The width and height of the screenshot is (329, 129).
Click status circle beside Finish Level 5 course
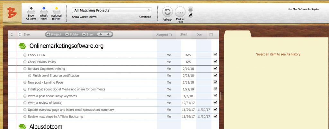30,76
